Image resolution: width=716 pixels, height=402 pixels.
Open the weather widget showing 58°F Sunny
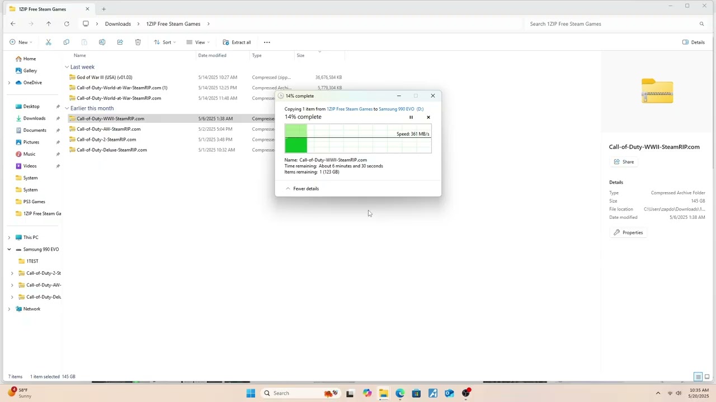tap(18, 393)
